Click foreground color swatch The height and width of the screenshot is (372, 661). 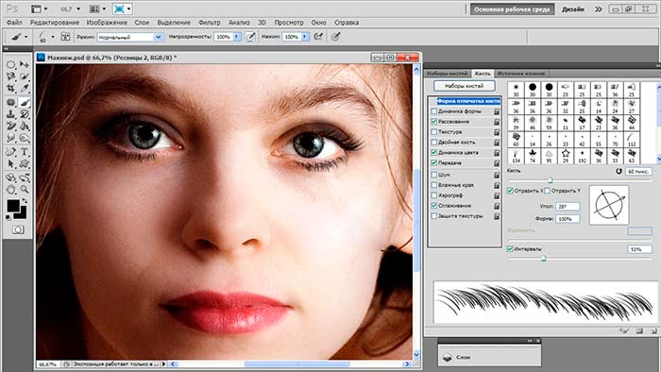(x=13, y=206)
